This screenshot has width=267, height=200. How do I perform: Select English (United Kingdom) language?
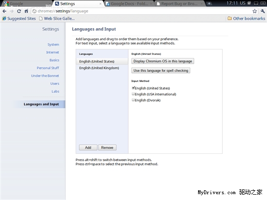(102, 68)
